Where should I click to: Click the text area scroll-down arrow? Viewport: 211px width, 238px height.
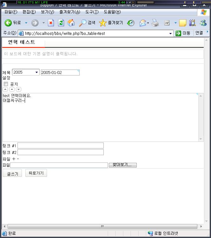pyautogui.click(x=201, y=139)
